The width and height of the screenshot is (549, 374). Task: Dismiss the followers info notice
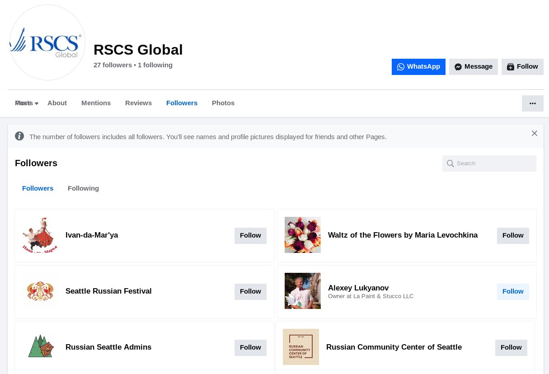(x=535, y=133)
